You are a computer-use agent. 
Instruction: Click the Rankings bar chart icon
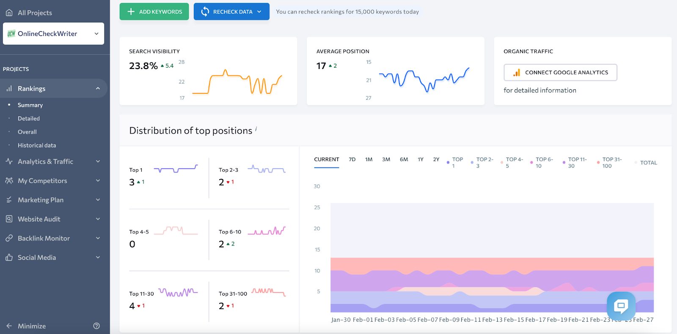point(9,88)
